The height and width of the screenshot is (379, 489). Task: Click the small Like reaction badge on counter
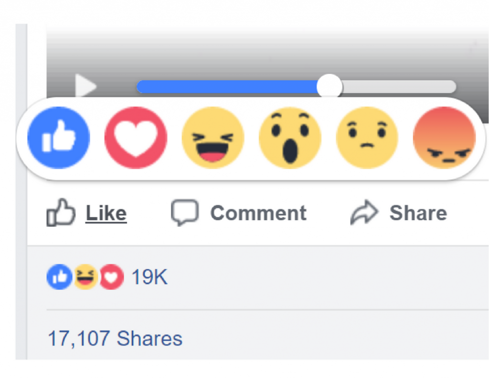[58, 276]
